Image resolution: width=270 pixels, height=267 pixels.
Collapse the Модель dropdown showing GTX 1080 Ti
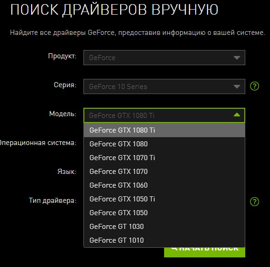(x=164, y=115)
